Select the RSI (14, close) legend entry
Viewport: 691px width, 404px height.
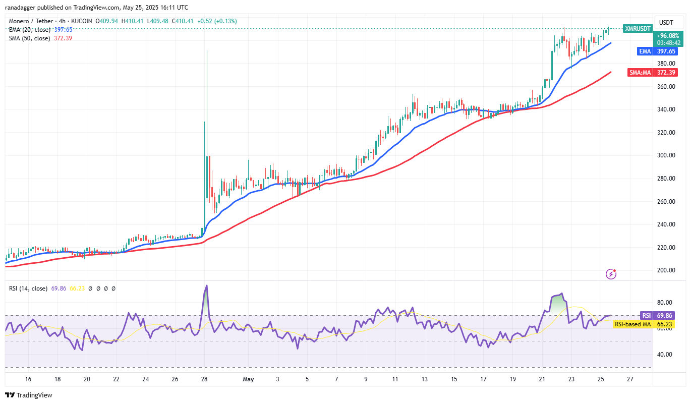pos(29,288)
